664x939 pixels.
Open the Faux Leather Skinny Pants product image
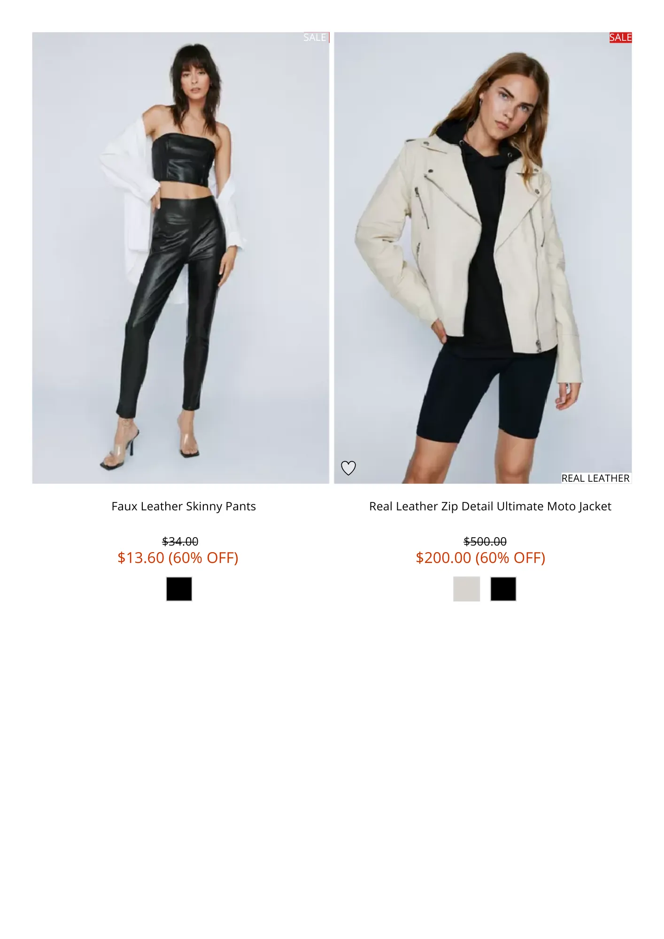tap(181, 258)
